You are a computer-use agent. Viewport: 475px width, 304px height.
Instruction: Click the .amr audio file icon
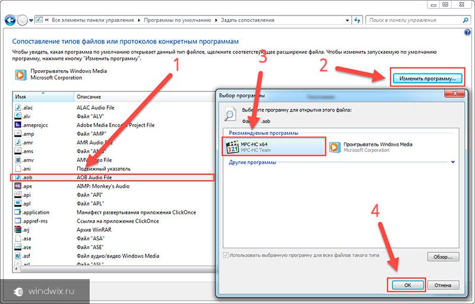[18, 142]
